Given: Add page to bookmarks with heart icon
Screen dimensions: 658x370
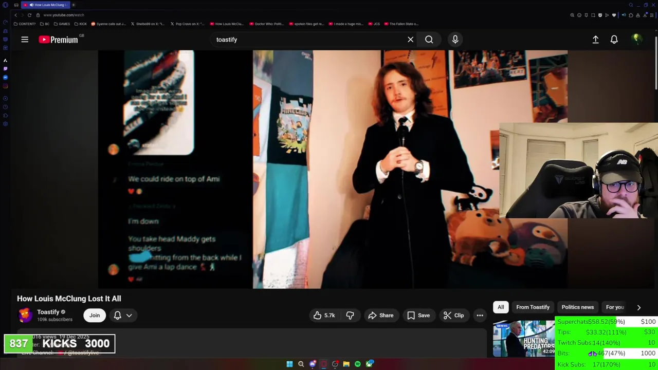Looking at the screenshot, I should point(614,15).
